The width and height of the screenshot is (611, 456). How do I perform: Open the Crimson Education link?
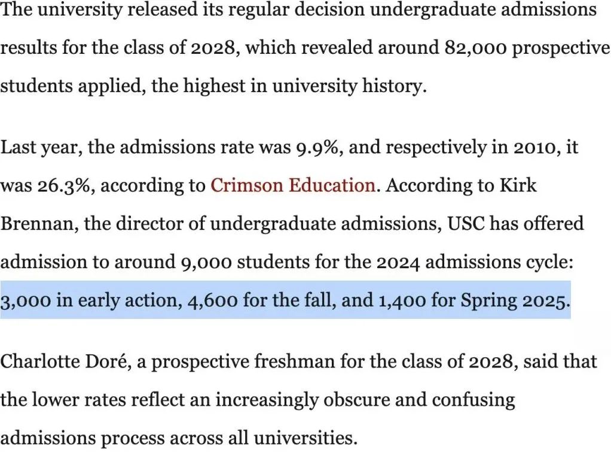click(x=293, y=186)
